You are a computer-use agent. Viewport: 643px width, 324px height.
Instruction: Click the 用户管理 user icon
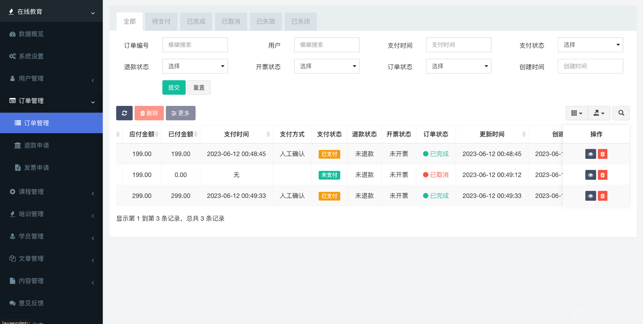pyautogui.click(x=13, y=78)
